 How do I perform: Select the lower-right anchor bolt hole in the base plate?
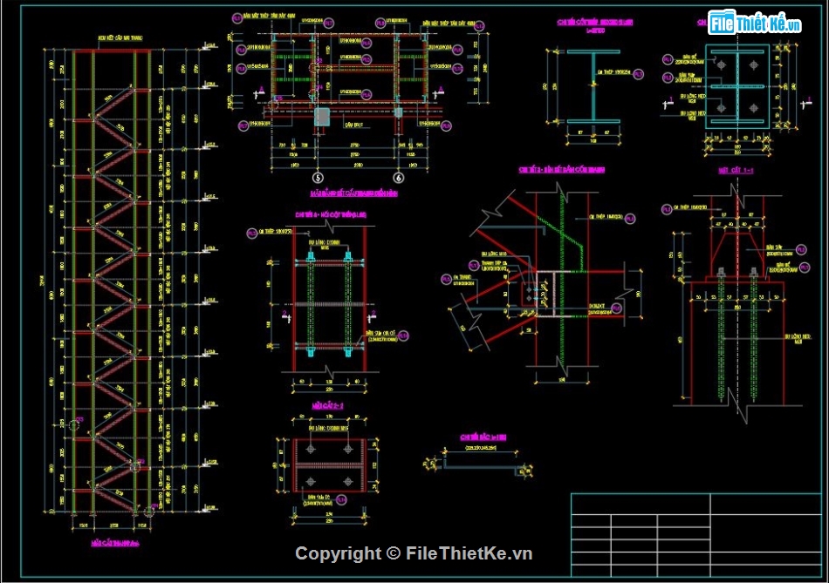754,108
